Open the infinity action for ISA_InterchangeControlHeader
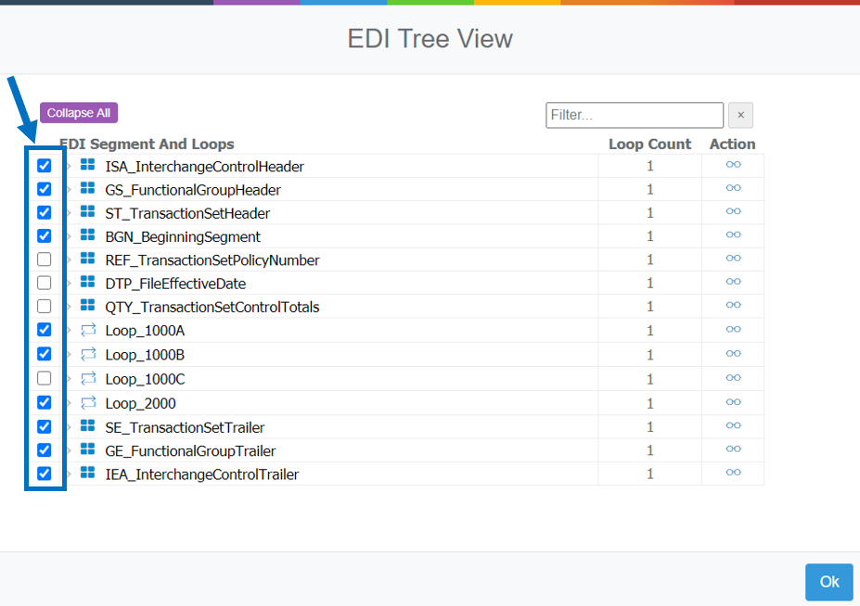 coord(733,165)
